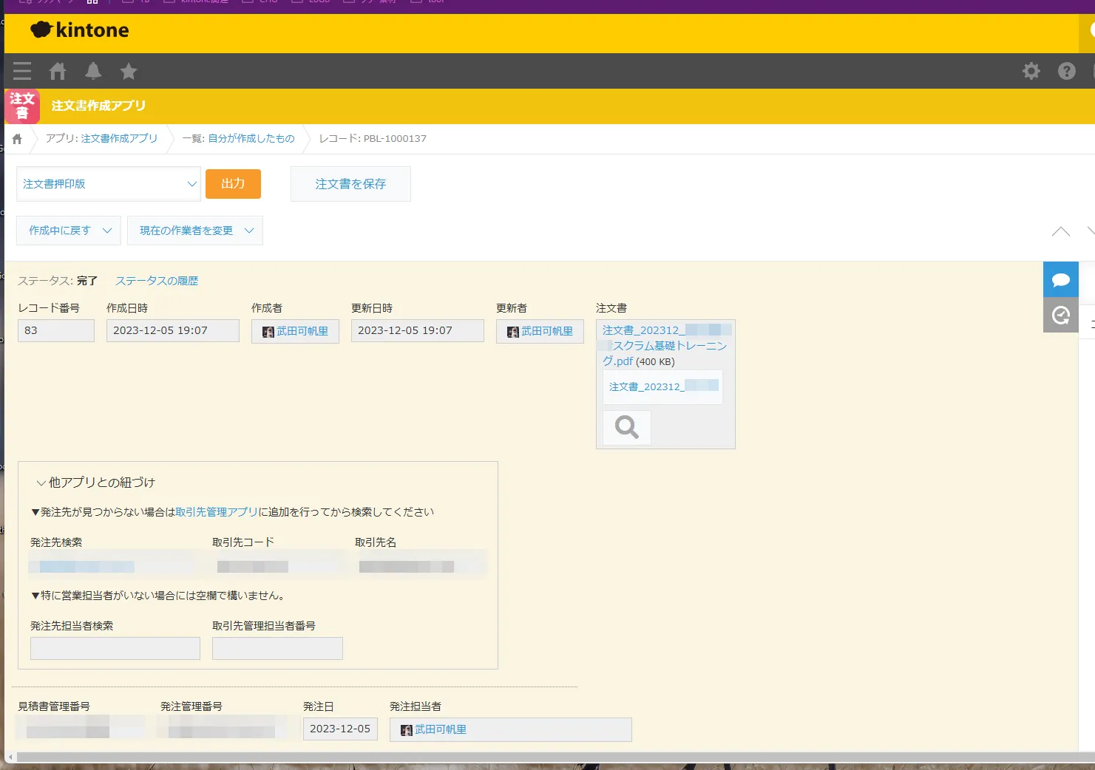Expand 現在の作業者を変更 dropdown

click(x=195, y=231)
